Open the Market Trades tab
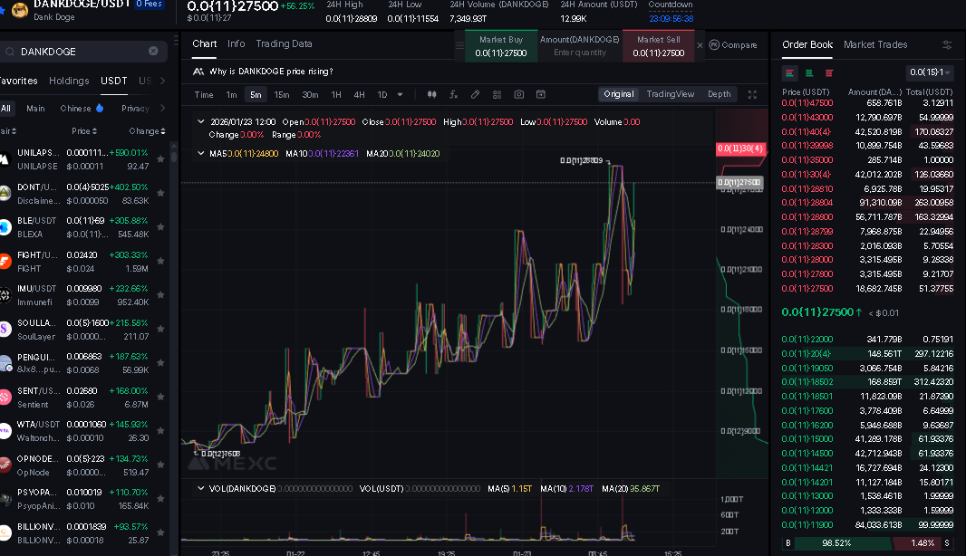This screenshot has width=966, height=556. 875,45
